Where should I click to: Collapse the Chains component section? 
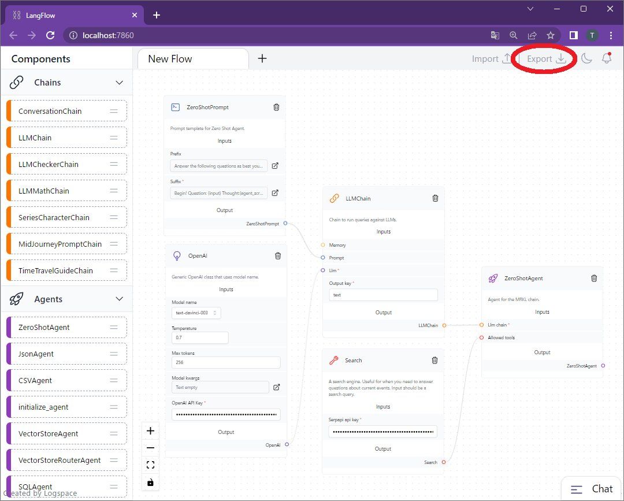tap(120, 83)
